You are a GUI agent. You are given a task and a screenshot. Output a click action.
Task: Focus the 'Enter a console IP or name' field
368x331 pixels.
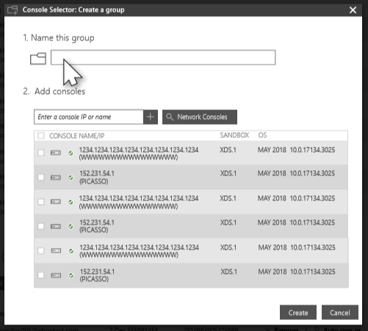89,117
